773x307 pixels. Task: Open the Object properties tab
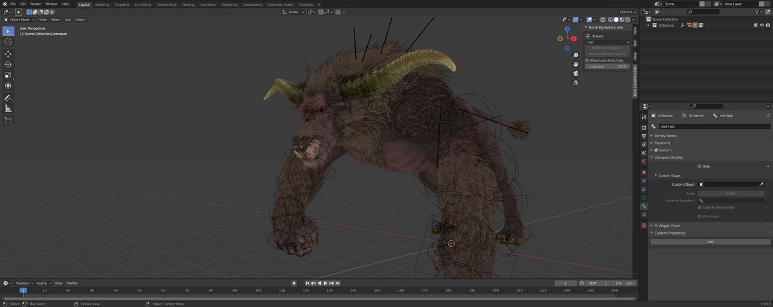click(644, 172)
